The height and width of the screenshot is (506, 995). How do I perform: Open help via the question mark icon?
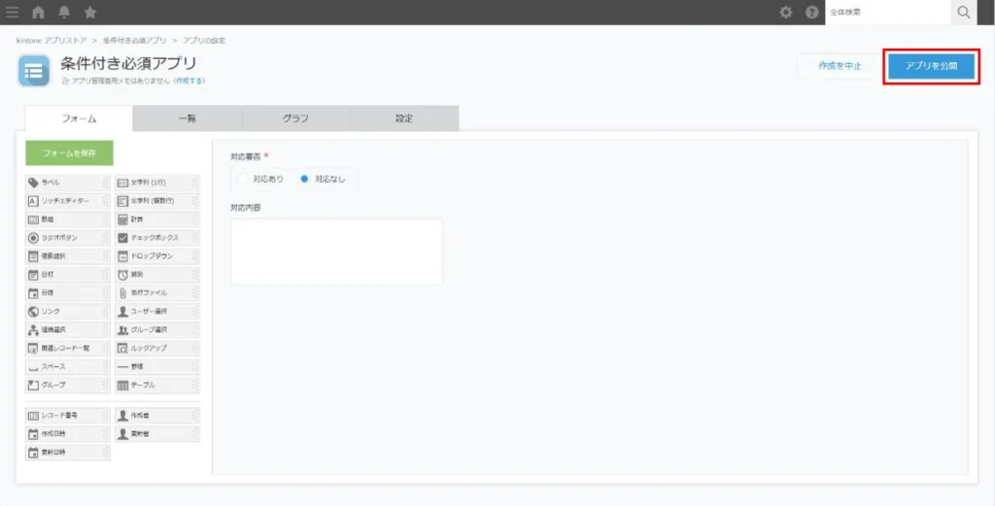811,12
